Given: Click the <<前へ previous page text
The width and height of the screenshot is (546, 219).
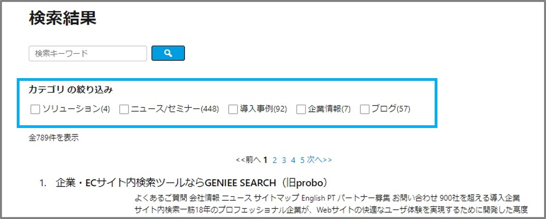Looking at the screenshot, I should (x=248, y=160).
